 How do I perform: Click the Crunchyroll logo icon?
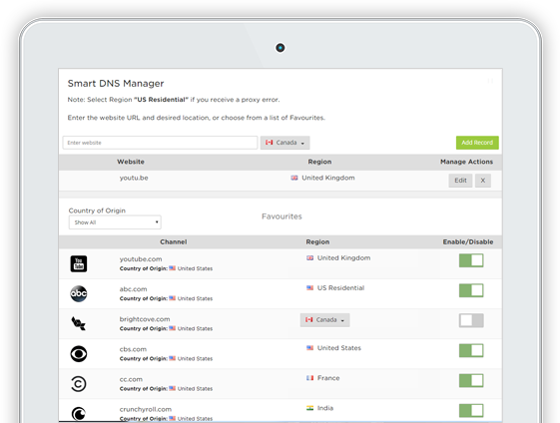pyautogui.click(x=79, y=414)
